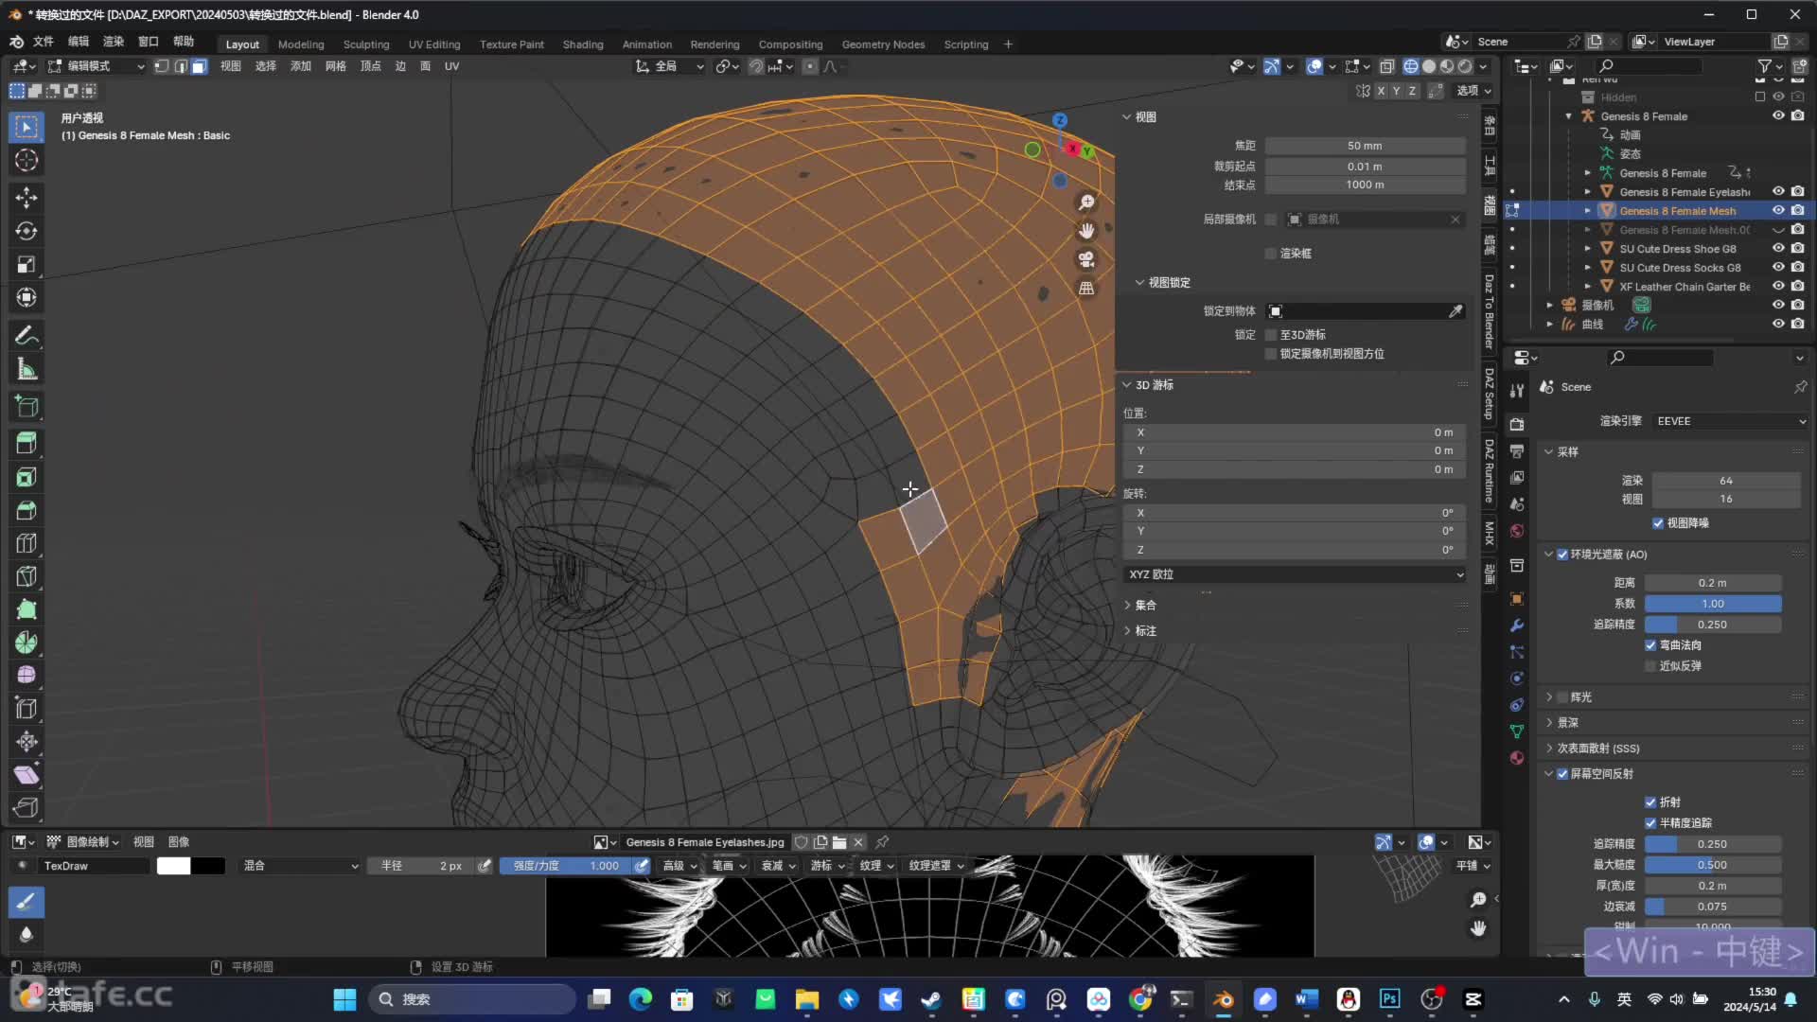Select the Measure tool
Screen dimensions: 1817x1022
pyautogui.click(x=26, y=369)
